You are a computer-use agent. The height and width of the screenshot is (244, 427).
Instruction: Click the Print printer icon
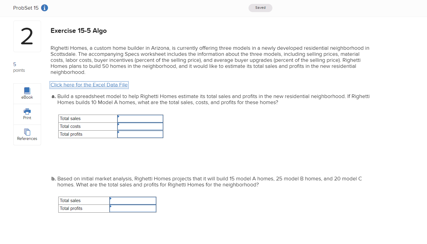(27, 111)
